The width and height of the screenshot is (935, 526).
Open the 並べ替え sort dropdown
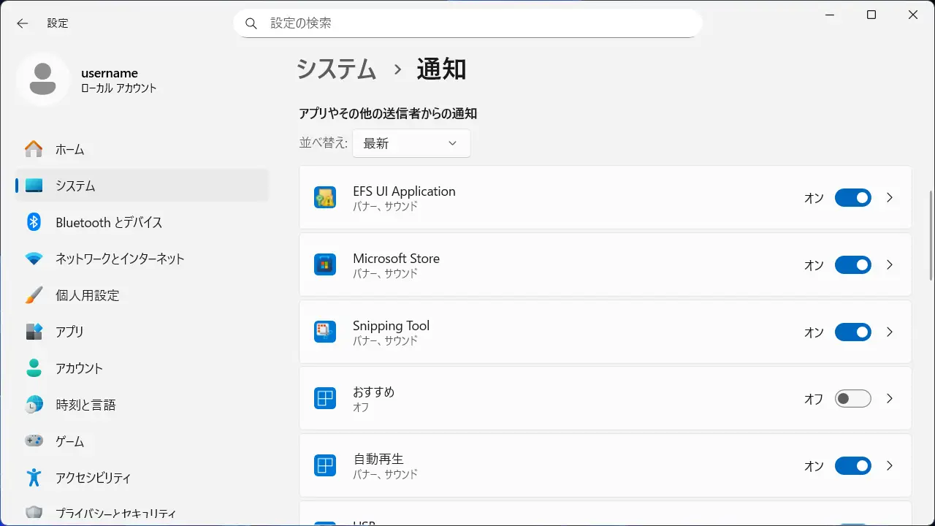411,143
